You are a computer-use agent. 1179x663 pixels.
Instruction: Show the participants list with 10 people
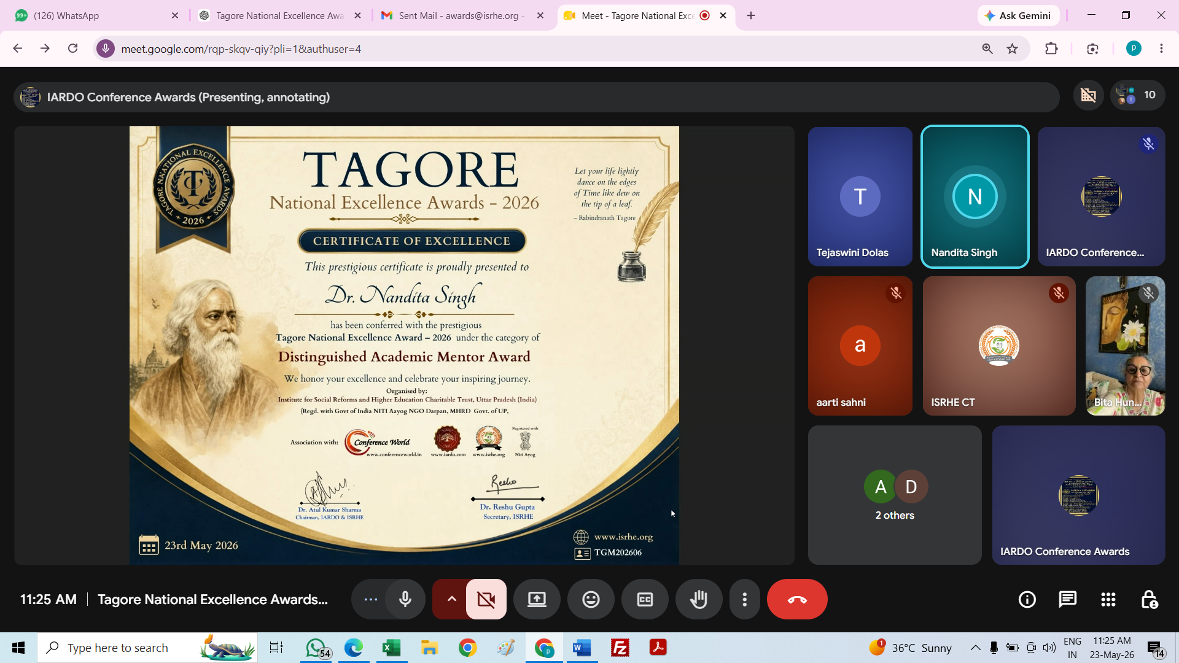(x=1137, y=95)
